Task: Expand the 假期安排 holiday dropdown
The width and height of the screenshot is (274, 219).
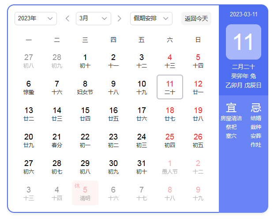Action: 151,19
